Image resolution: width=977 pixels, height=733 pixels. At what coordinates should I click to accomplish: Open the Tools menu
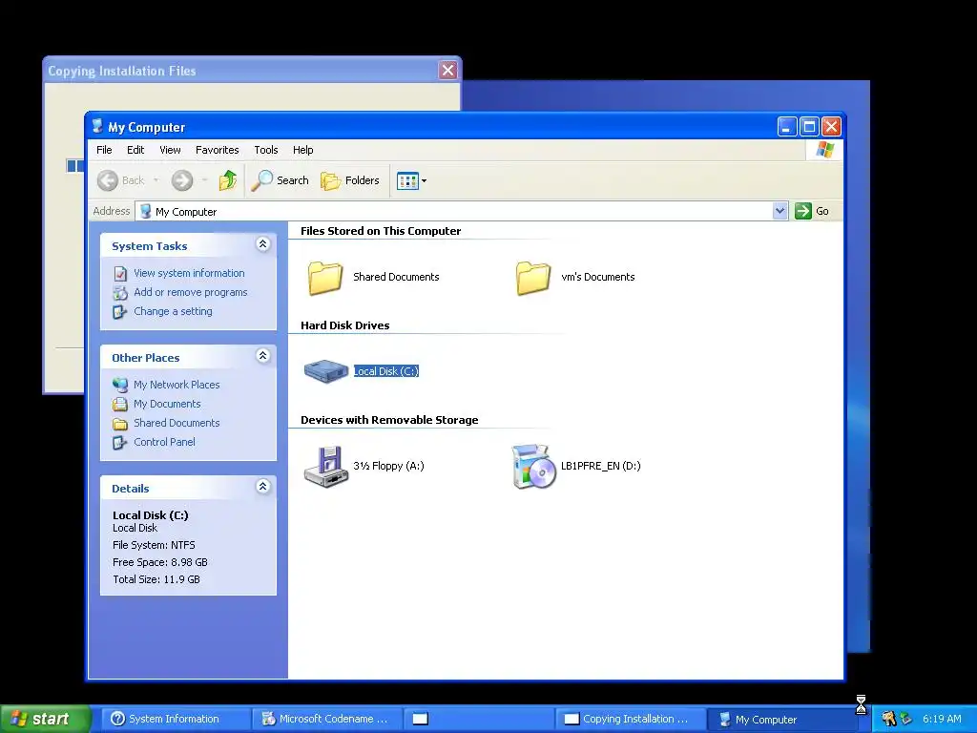coord(265,150)
